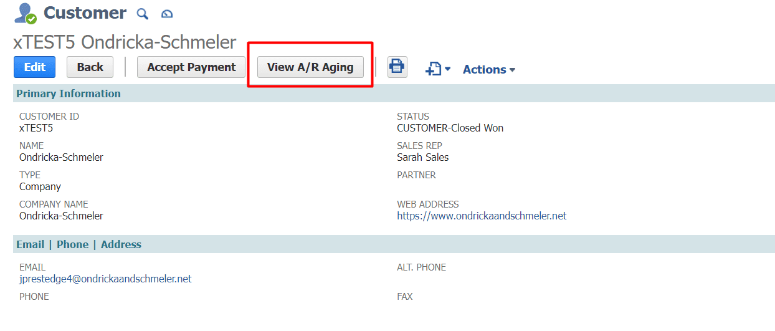Viewport: 775px width, 331px height.
Task: Jump to the Email section link
Action: [x=30, y=244]
